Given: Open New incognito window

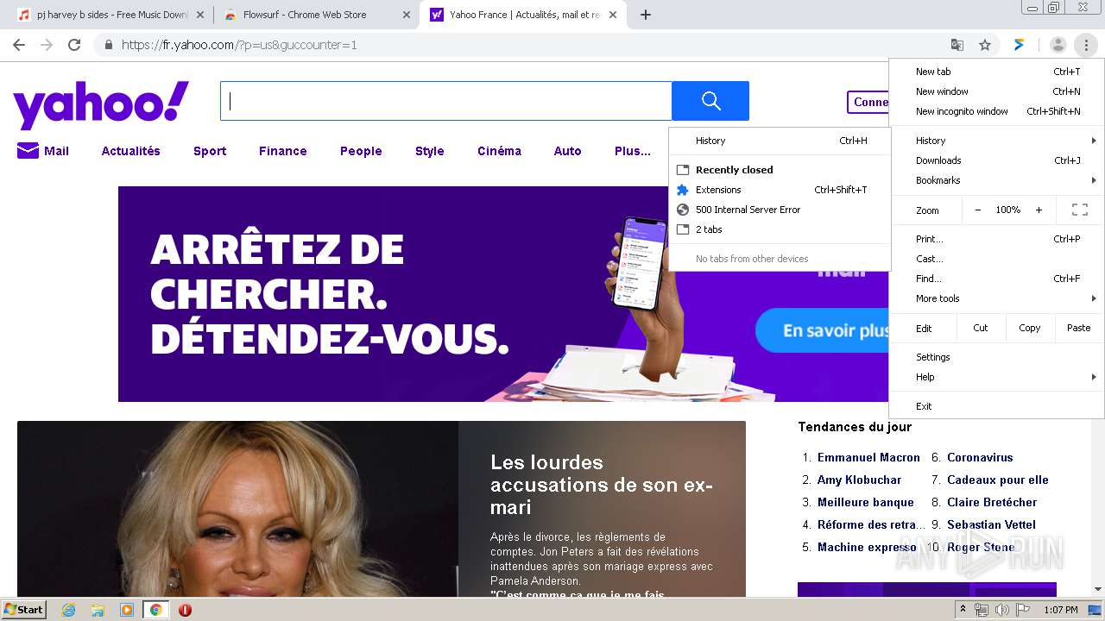Looking at the screenshot, I should [997, 111].
